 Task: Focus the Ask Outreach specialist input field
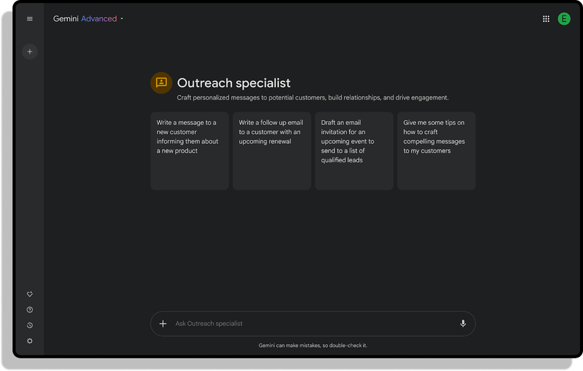click(x=311, y=324)
